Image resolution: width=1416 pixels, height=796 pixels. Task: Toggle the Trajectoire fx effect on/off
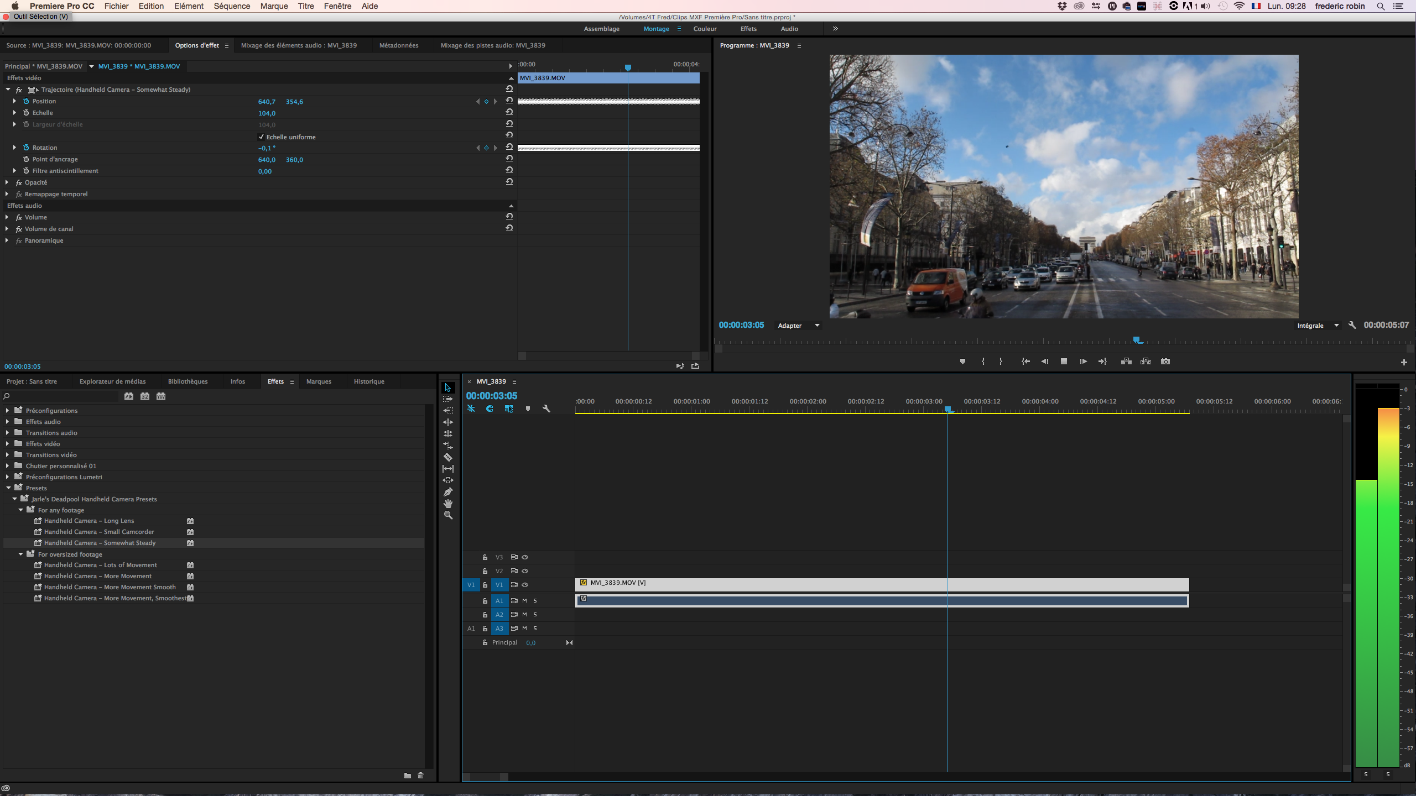coord(19,90)
